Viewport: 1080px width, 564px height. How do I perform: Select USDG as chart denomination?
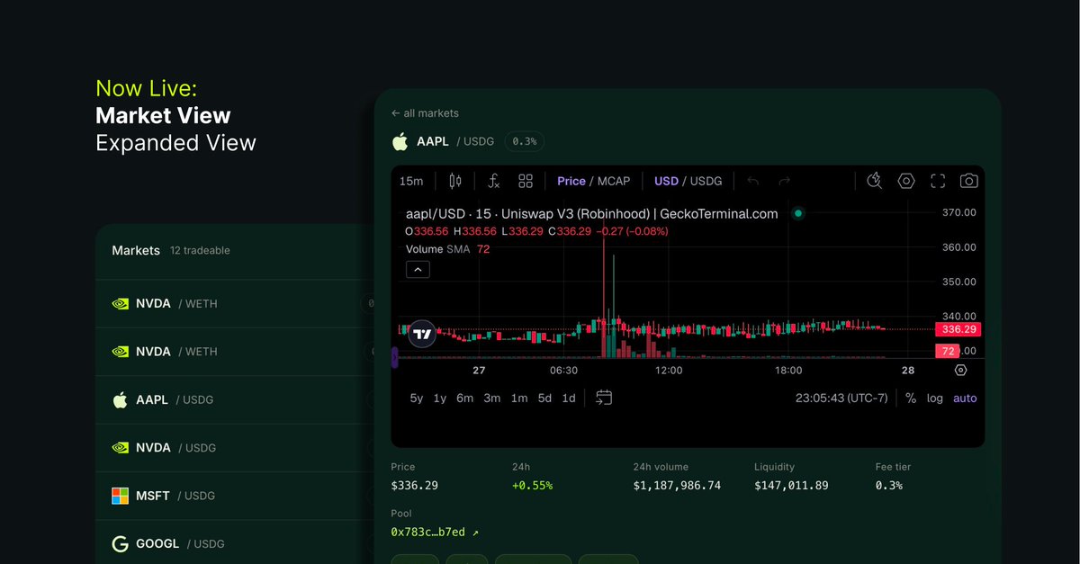(x=706, y=181)
